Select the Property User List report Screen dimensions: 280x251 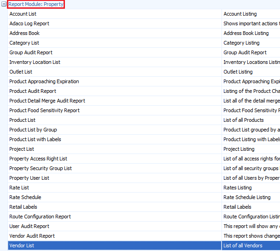(29, 178)
